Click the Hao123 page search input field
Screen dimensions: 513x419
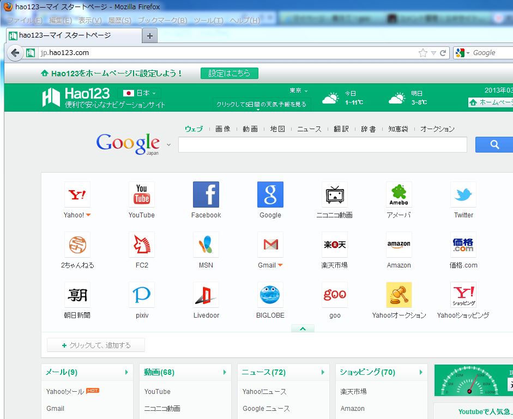pyautogui.click(x=323, y=144)
